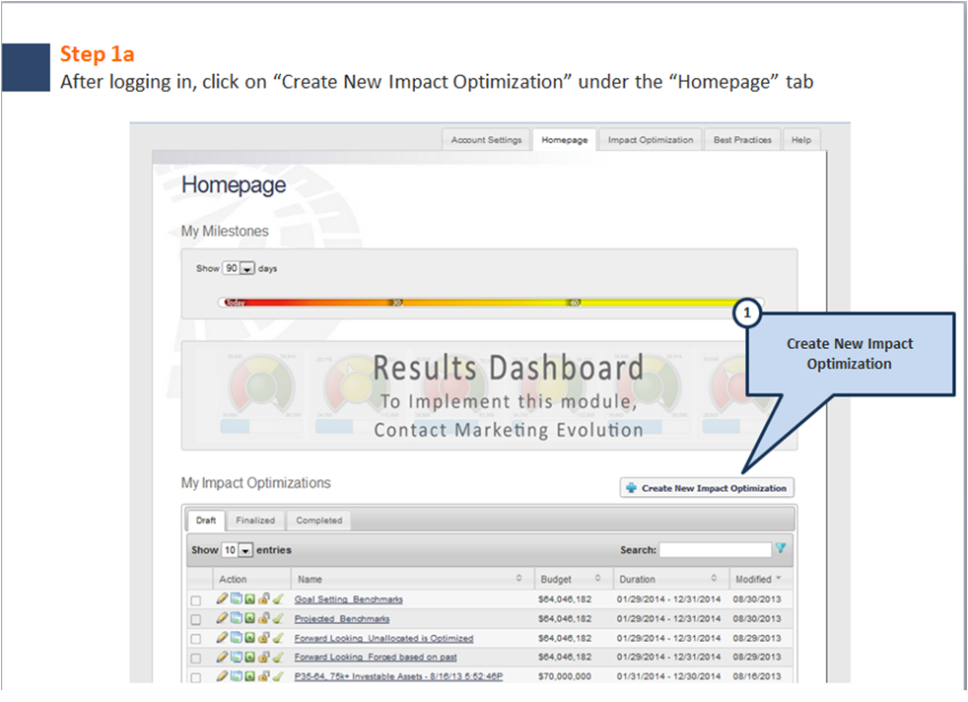Switch to the Impact Optimization tab

(x=650, y=140)
